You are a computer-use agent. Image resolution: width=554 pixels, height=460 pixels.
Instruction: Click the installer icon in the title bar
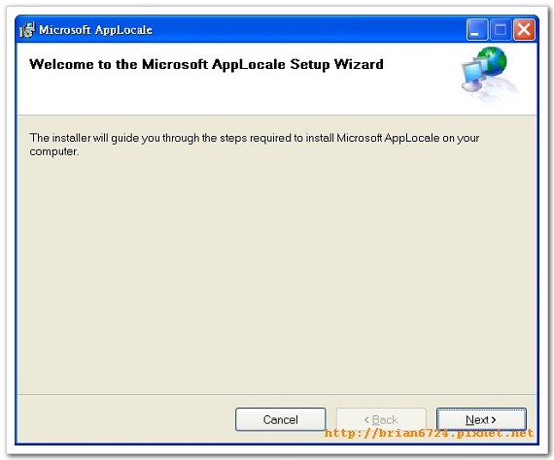point(27,30)
